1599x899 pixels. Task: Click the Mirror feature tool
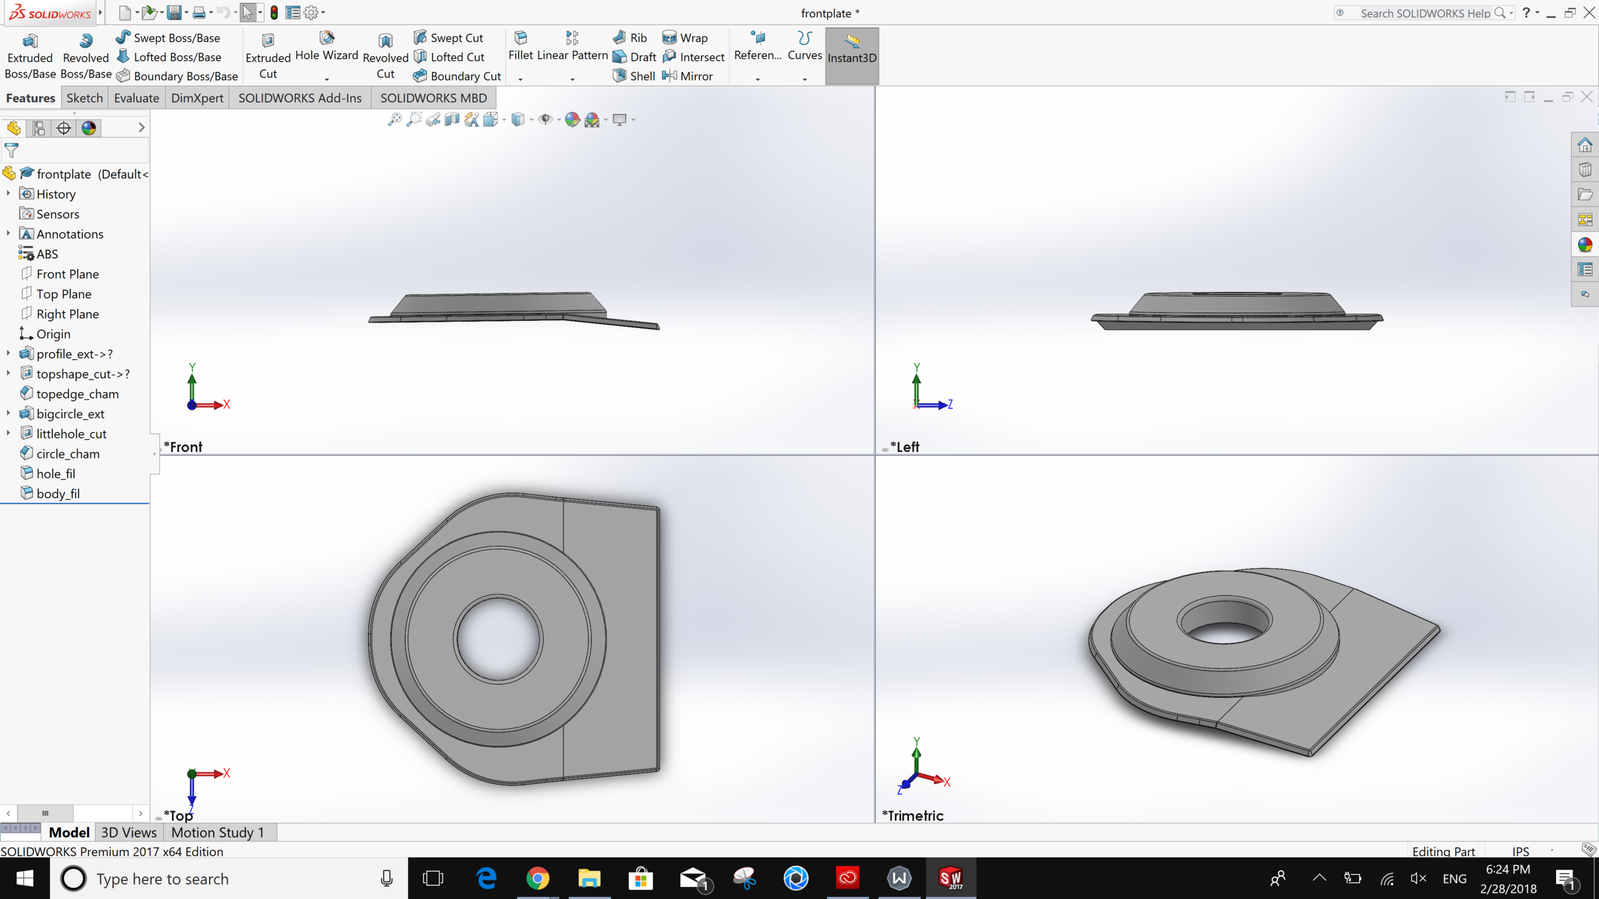point(688,76)
